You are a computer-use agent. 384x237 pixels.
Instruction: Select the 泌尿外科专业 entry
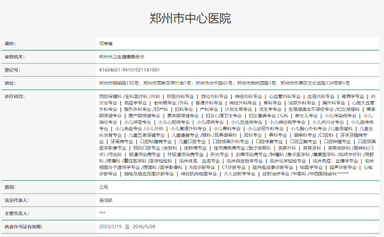(x=302, y=103)
